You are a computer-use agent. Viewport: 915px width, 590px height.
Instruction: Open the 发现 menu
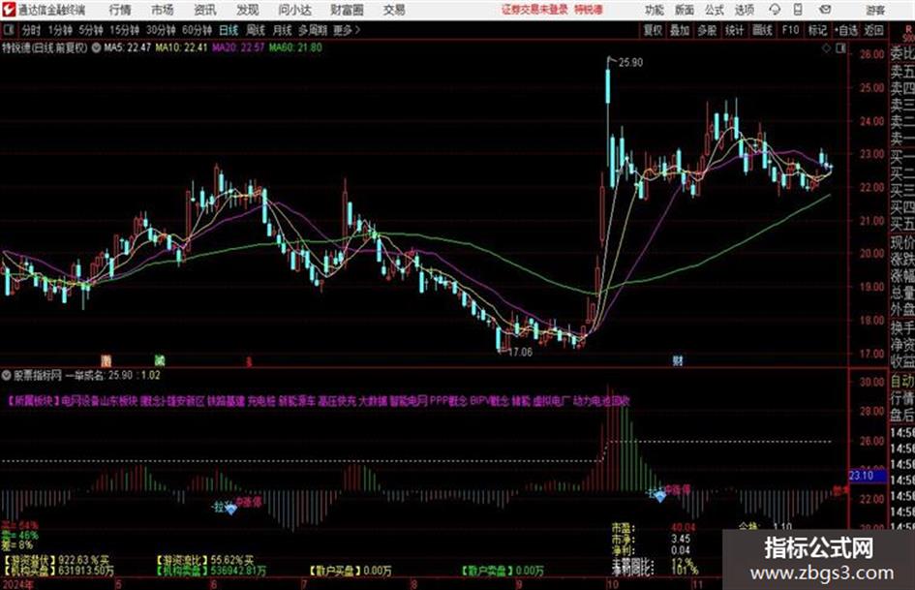click(248, 10)
